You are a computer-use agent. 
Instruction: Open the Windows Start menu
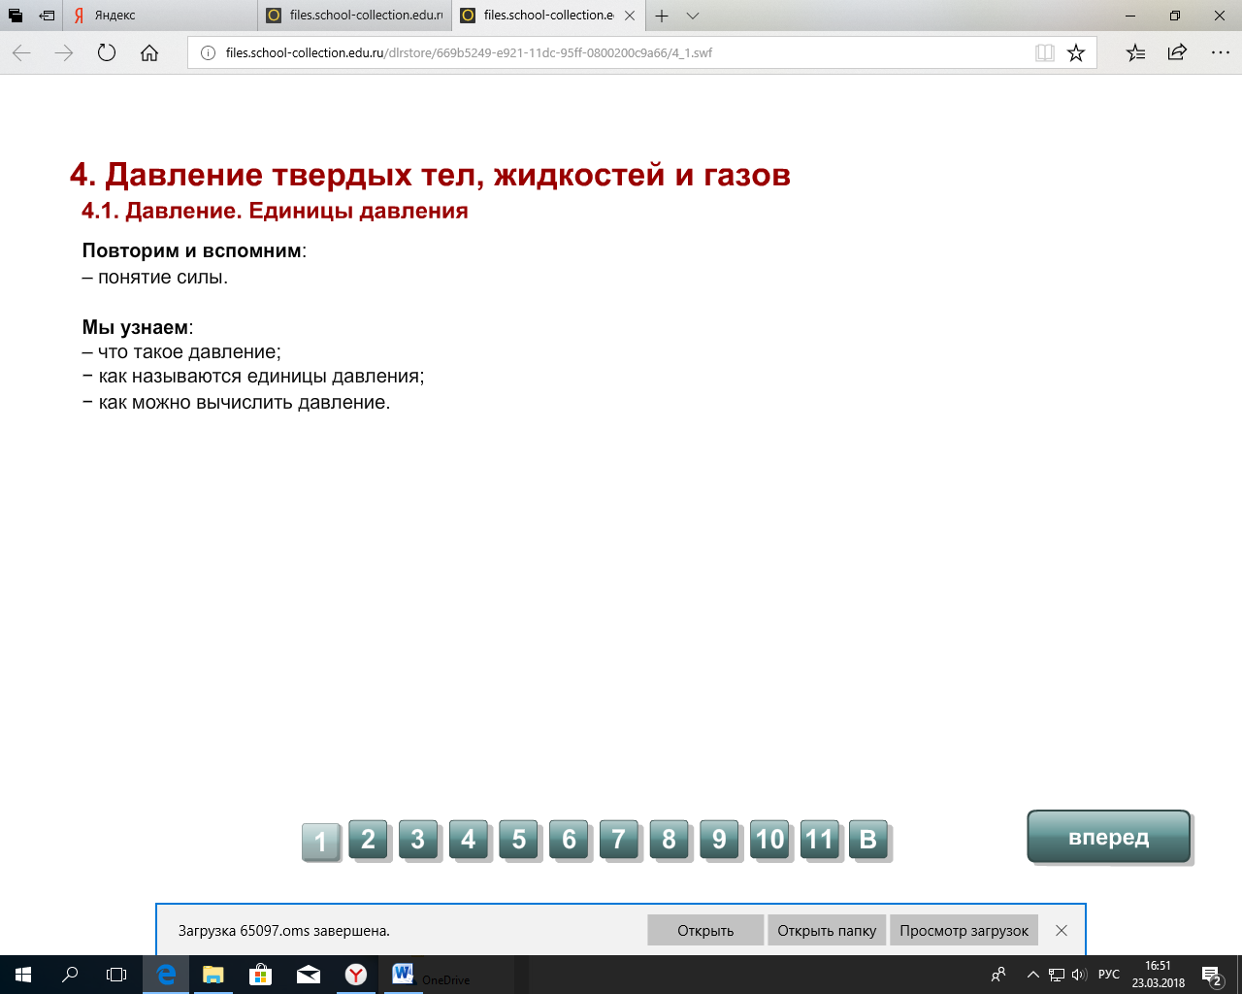click(23, 975)
